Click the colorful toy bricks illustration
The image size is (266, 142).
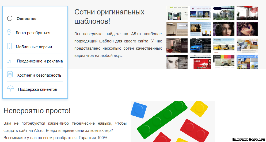tap(173, 121)
